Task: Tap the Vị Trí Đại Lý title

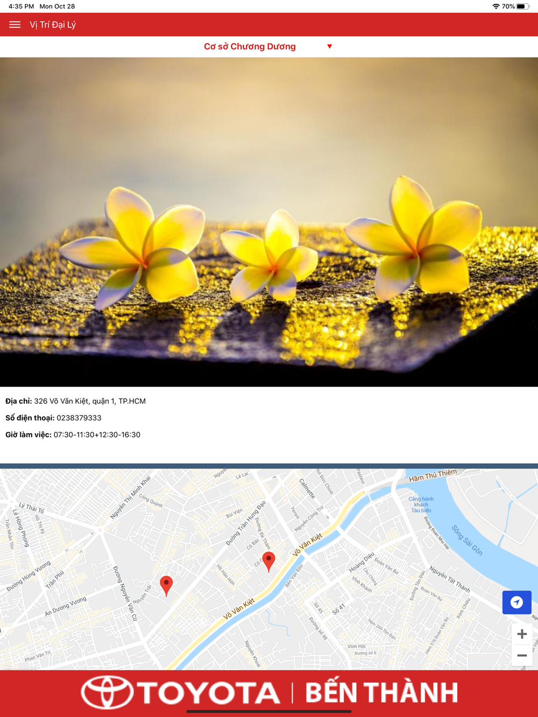Action: [x=53, y=25]
